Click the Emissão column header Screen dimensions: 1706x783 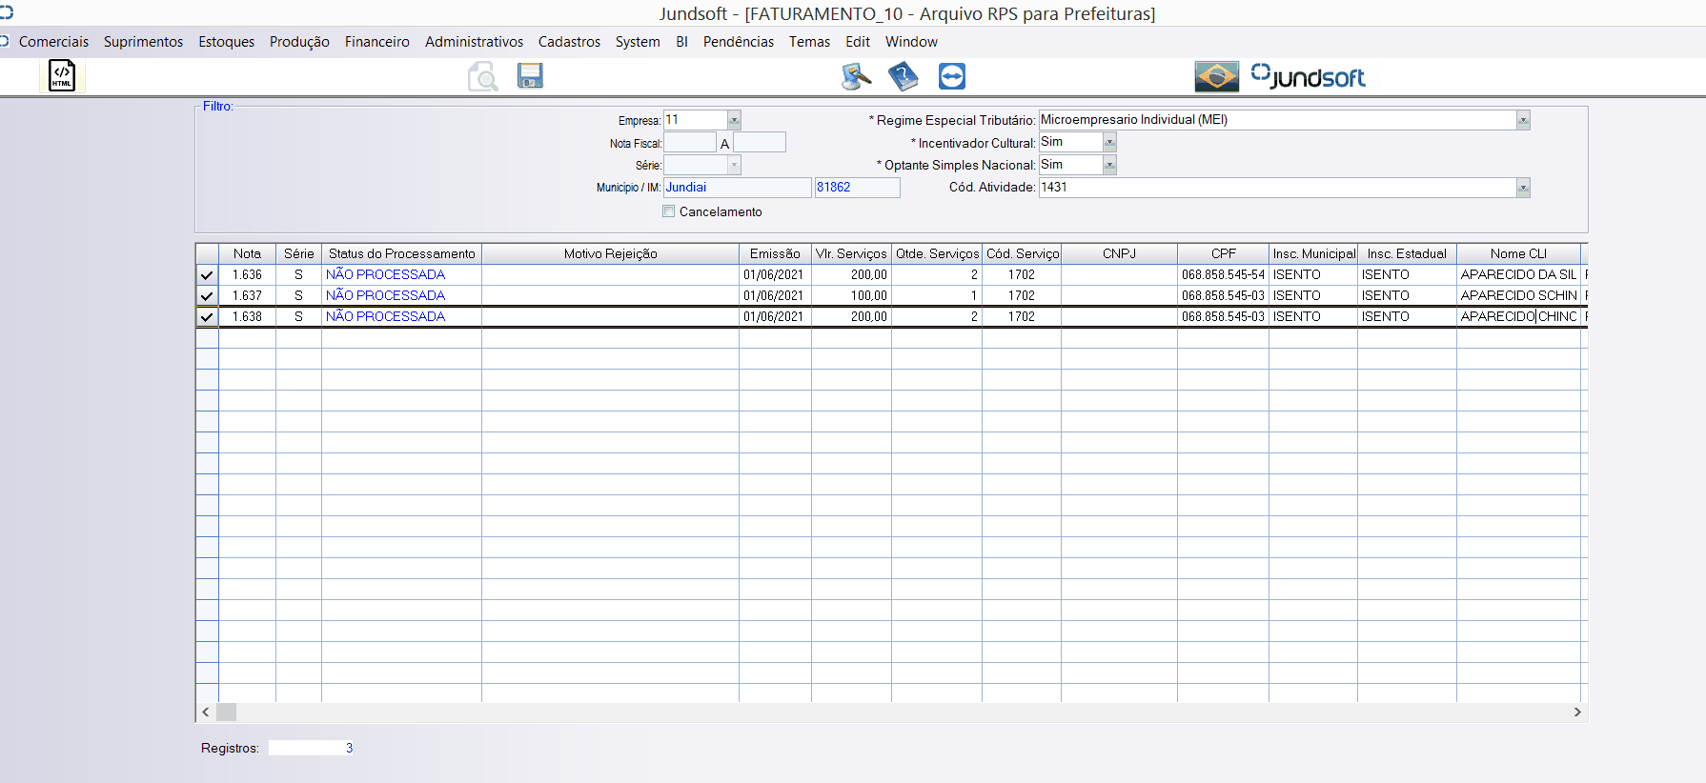(x=775, y=253)
